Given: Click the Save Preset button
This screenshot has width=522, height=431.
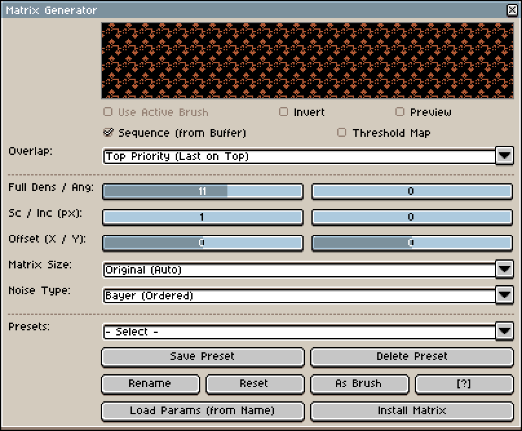Looking at the screenshot, I should click(203, 357).
